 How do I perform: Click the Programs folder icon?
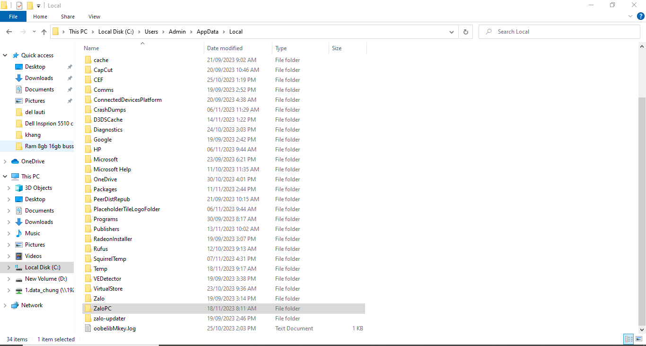(x=88, y=219)
